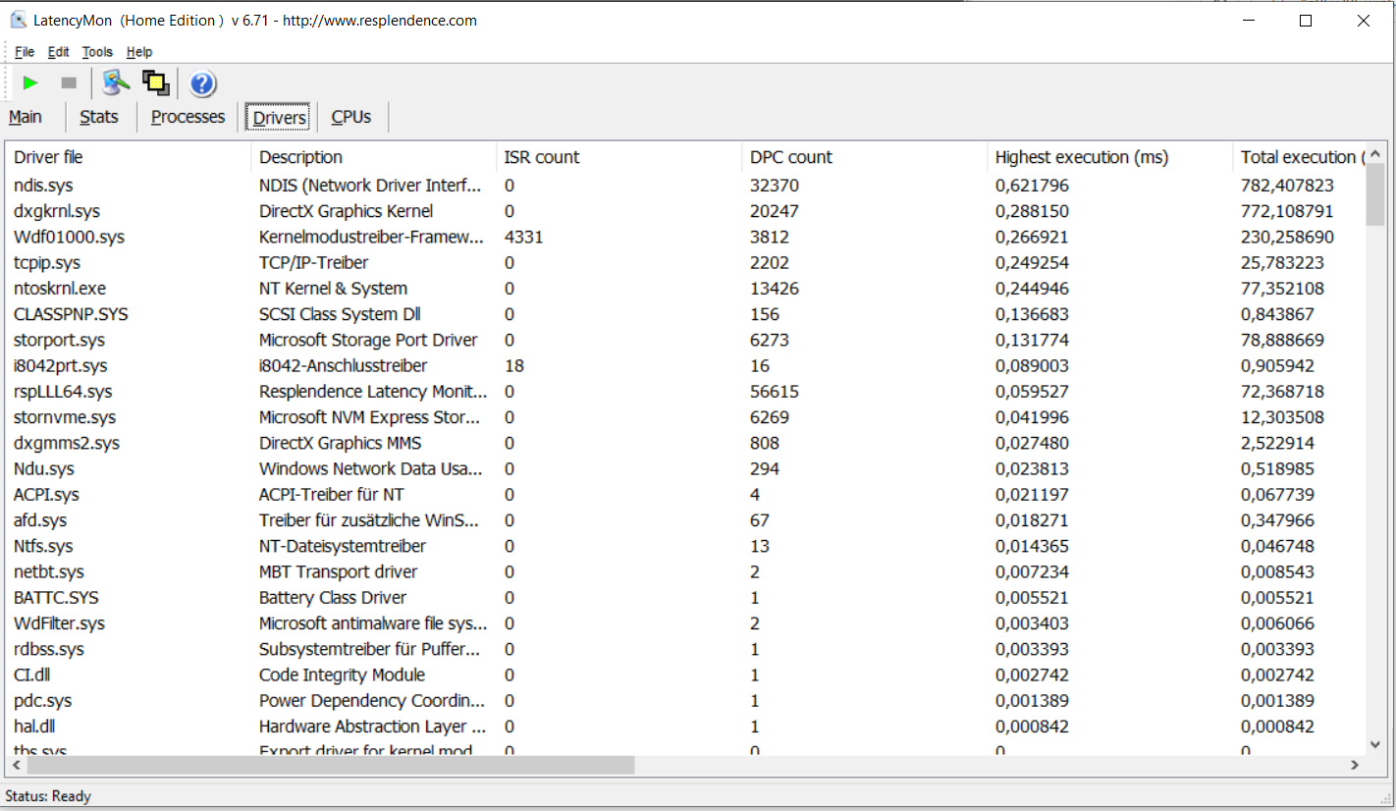The image size is (1396, 811).
Task: Select the rspLLL64.sys driver row
Action: coord(685,392)
